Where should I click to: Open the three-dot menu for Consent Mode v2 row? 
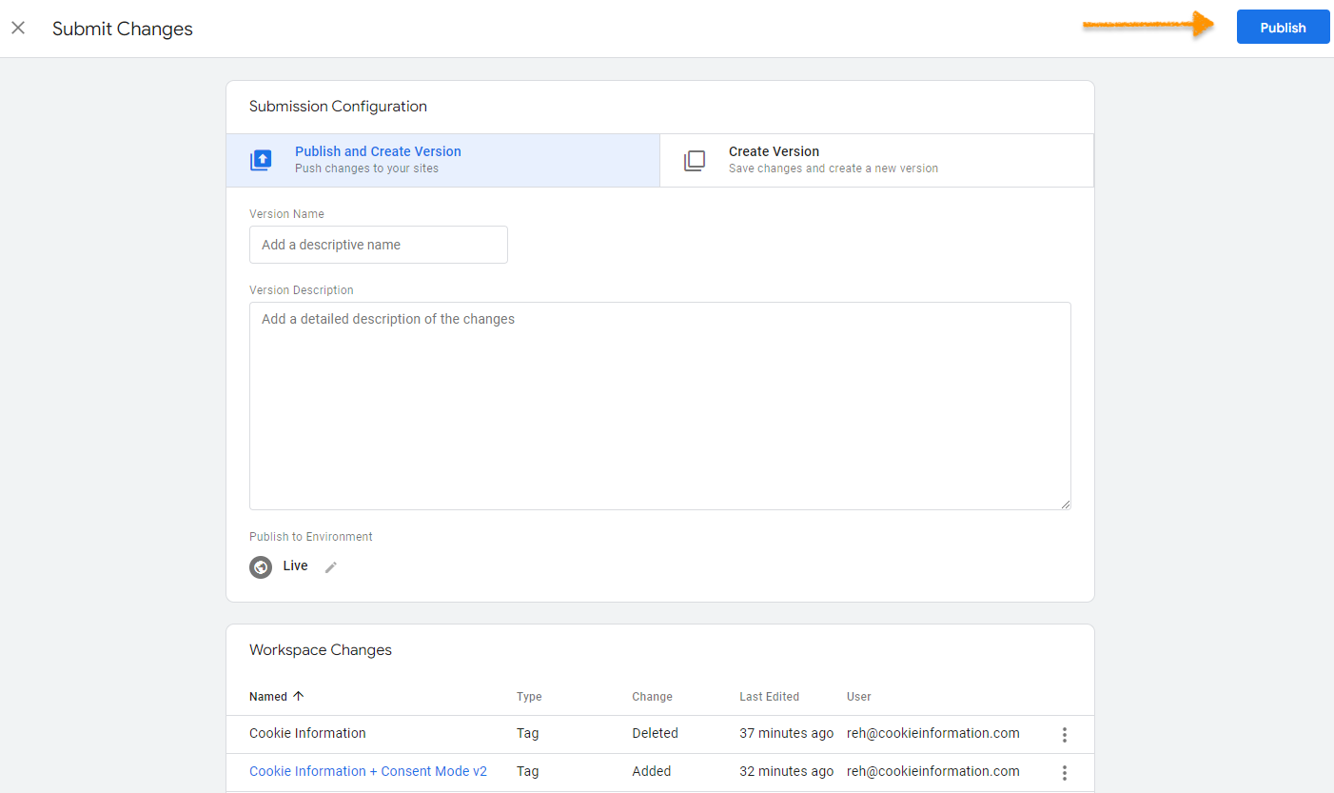(x=1064, y=771)
